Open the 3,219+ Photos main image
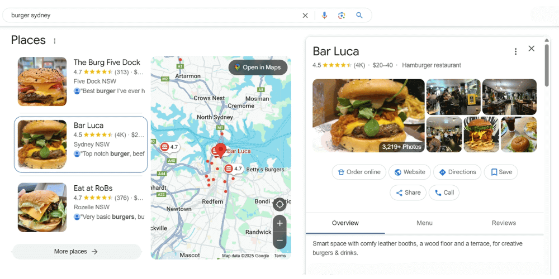The width and height of the screenshot is (559, 279). pos(368,116)
